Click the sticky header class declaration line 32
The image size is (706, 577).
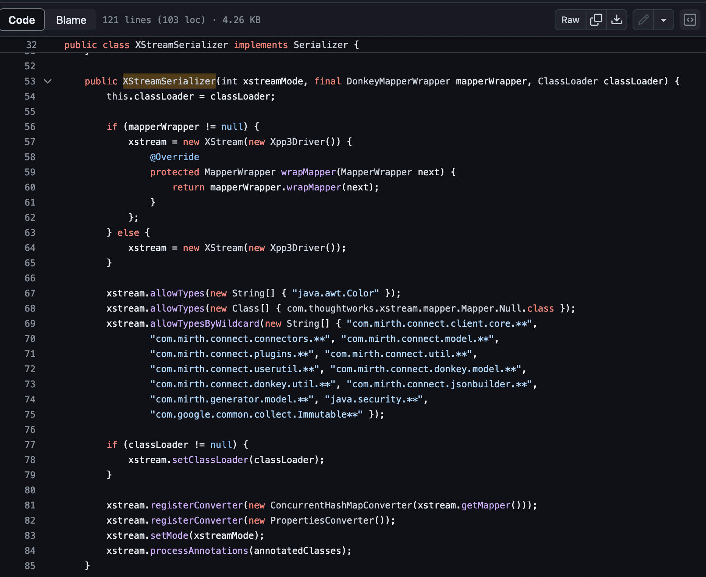click(210, 45)
